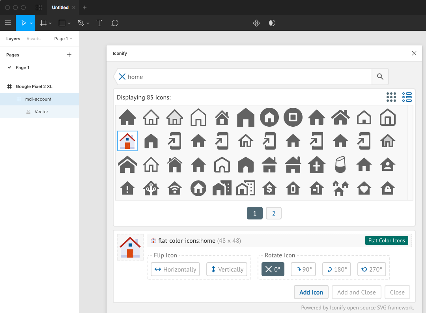Screen dimensions: 426x313
Task: Select the Text tool
Action: 99,23
